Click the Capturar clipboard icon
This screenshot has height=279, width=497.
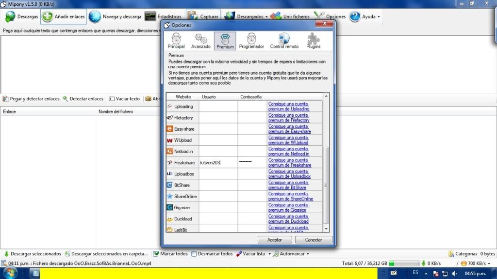[192, 16]
